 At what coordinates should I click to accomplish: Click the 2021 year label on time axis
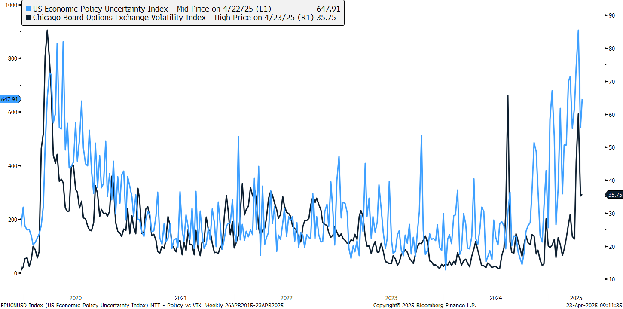[x=181, y=298]
